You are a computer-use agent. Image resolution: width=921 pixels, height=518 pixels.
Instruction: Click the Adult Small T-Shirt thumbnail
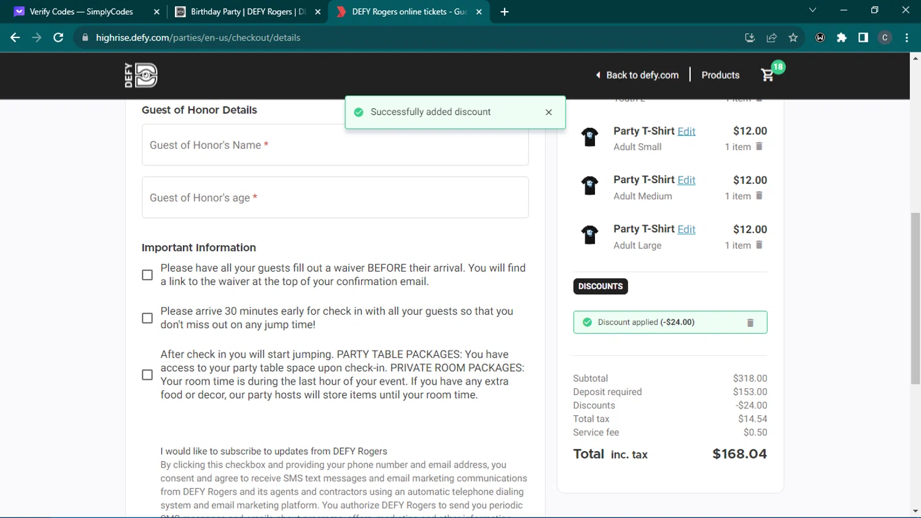pos(590,136)
